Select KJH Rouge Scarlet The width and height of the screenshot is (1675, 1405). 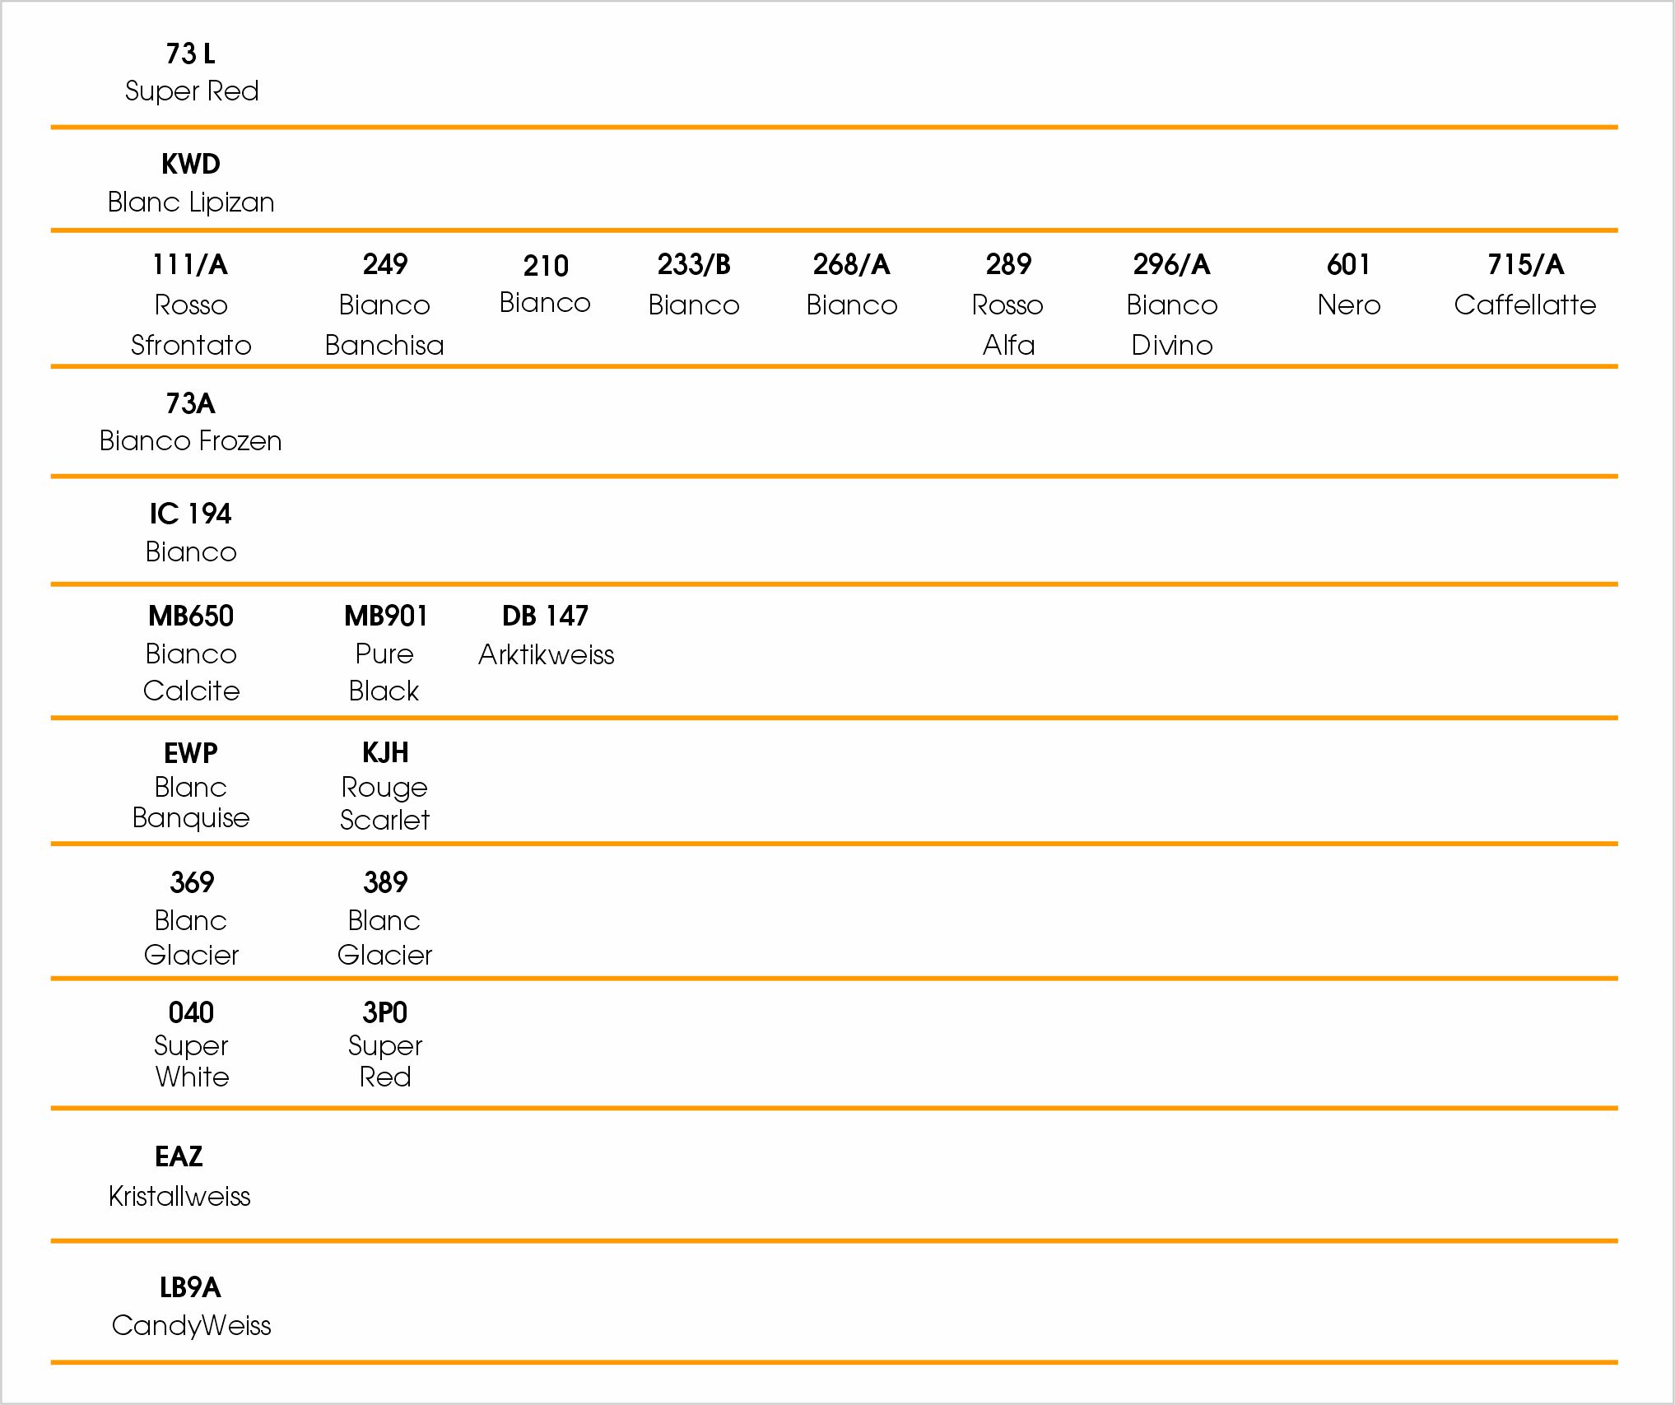pos(385,786)
